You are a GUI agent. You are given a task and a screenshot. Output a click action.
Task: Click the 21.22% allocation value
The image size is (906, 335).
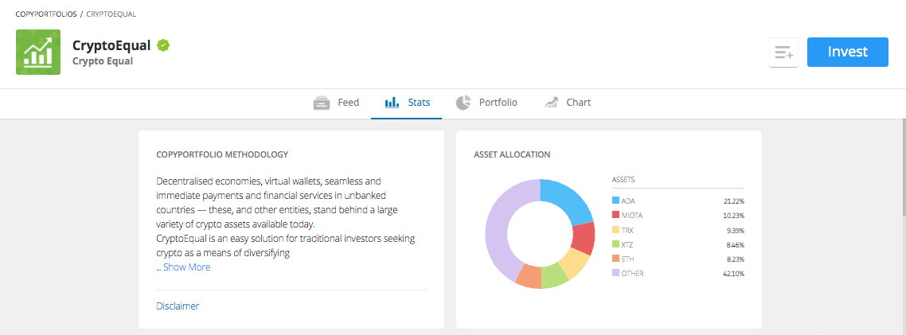(x=733, y=201)
